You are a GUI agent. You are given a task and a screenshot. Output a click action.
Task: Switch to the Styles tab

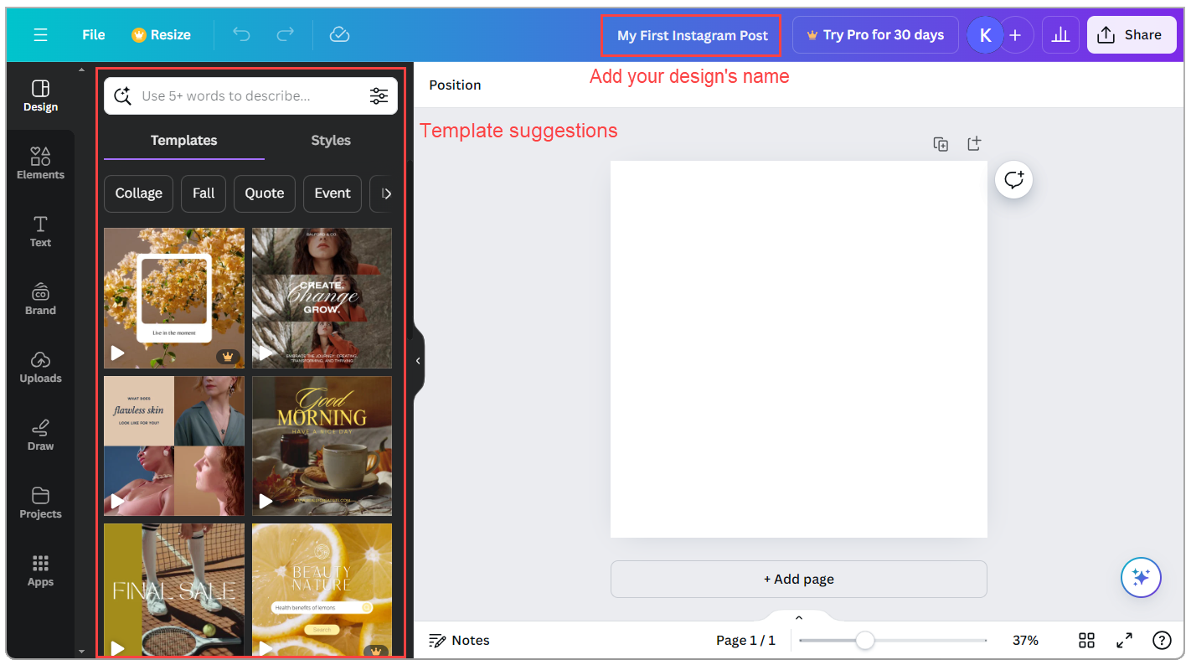click(330, 140)
